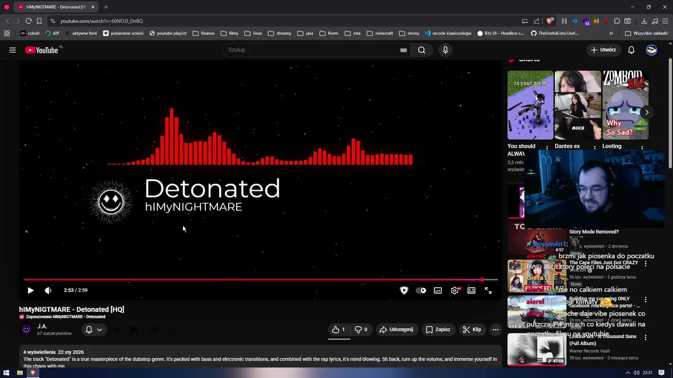Open the YouTube hamburger guide menu
The image size is (673, 378).
tap(13, 50)
